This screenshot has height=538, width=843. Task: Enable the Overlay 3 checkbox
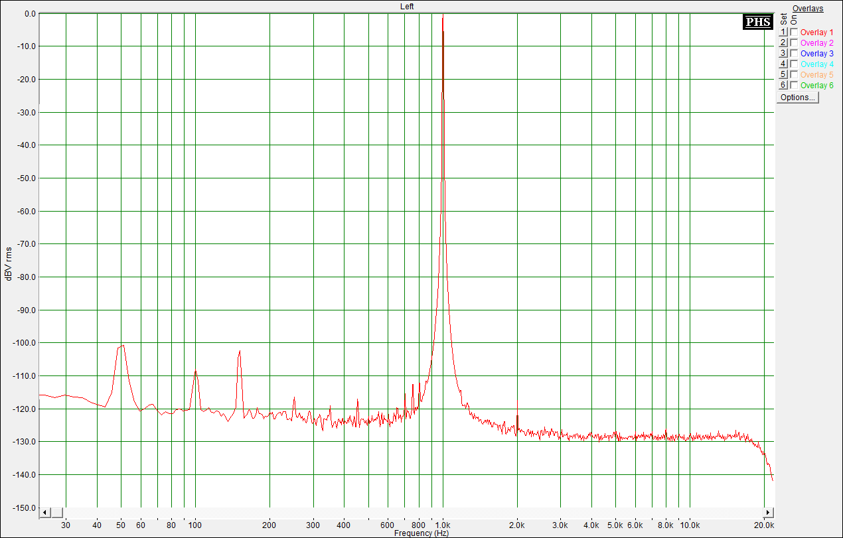coord(794,53)
